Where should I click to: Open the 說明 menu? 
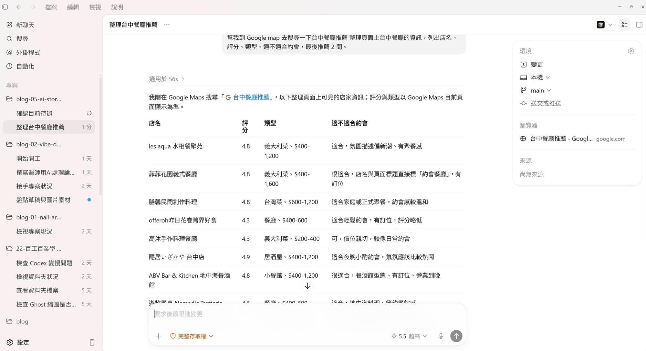click(x=117, y=7)
